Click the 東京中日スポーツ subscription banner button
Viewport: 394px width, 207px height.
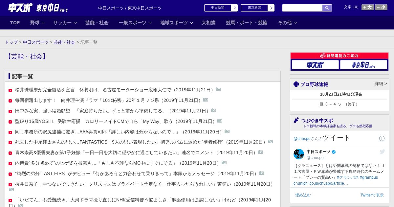point(364,65)
